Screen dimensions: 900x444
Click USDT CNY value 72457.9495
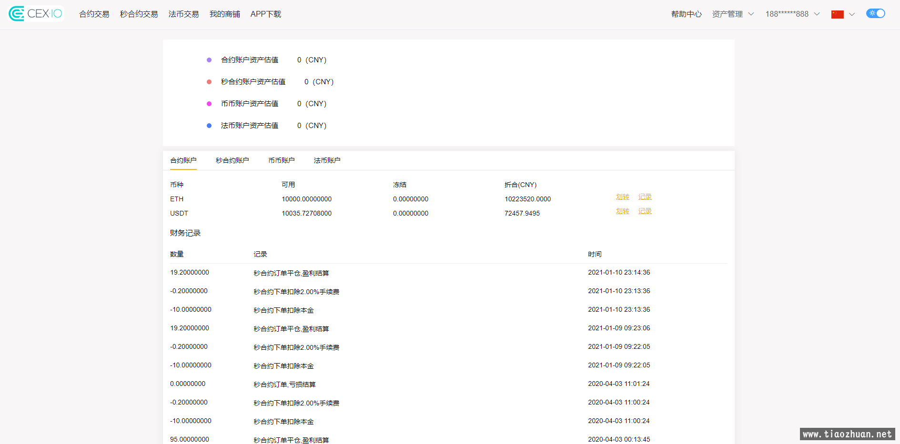pos(522,213)
